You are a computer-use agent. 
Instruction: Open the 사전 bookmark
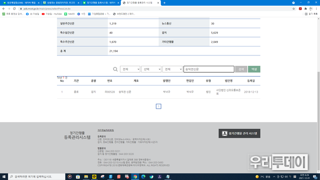pyautogui.click(x=81, y=14)
